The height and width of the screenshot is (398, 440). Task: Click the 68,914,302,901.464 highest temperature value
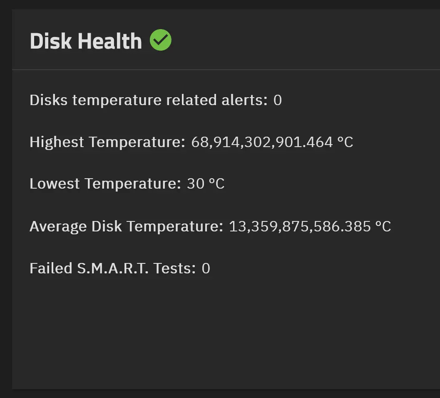coord(262,142)
